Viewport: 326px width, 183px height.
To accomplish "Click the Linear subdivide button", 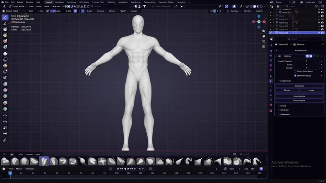I will click(x=311, y=90).
